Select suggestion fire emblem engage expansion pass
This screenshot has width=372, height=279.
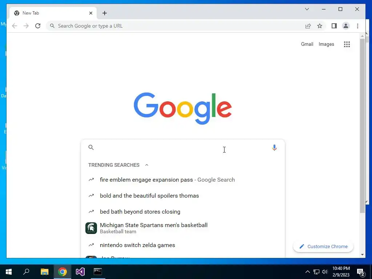point(183,179)
